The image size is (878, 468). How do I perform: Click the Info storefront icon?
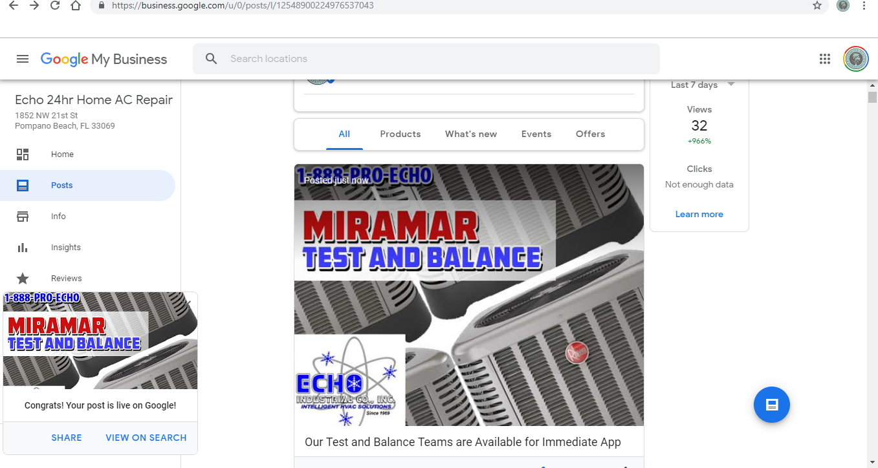23,217
